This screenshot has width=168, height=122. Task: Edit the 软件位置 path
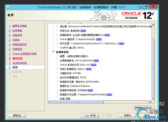121,43
